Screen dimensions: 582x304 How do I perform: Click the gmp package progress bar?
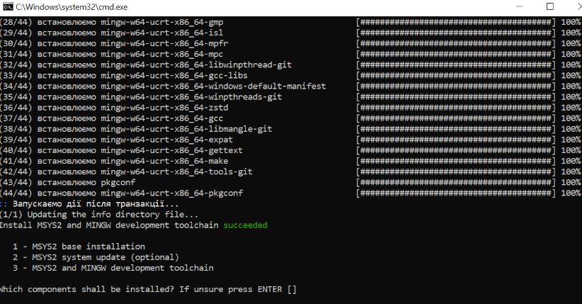click(x=456, y=22)
